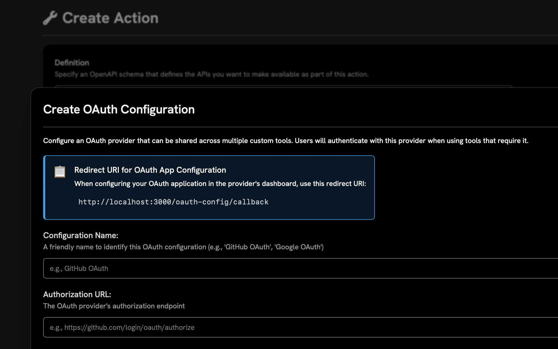This screenshot has height=349, width=558.
Task: Copy the localhost redirect URI text
Action: (x=173, y=202)
